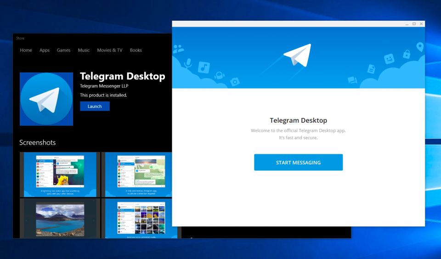Open the screenshot captioned no phone connection required
Viewport: 441px width, 259px height.
point(137,175)
